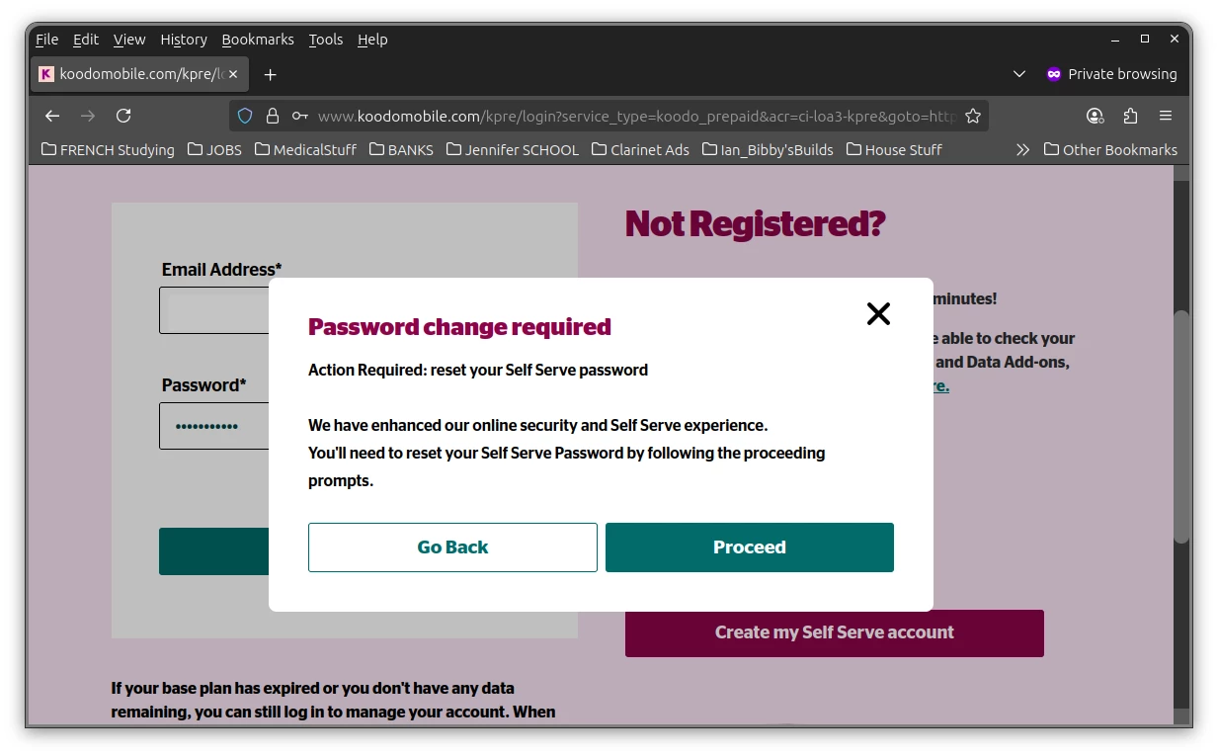Click the saved password key icon

(x=300, y=116)
